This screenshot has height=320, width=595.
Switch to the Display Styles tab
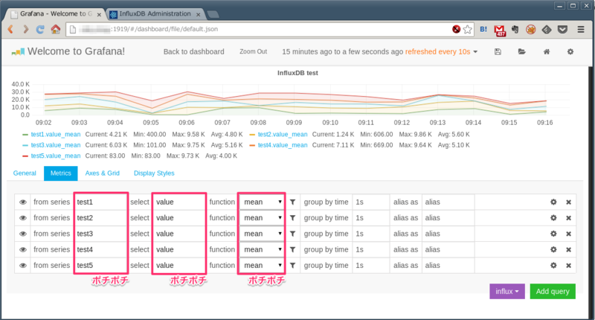(154, 173)
